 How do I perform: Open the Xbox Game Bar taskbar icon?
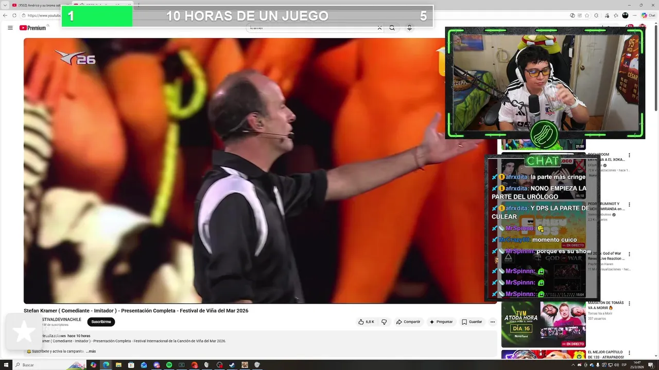pyautogui.click(x=182, y=365)
